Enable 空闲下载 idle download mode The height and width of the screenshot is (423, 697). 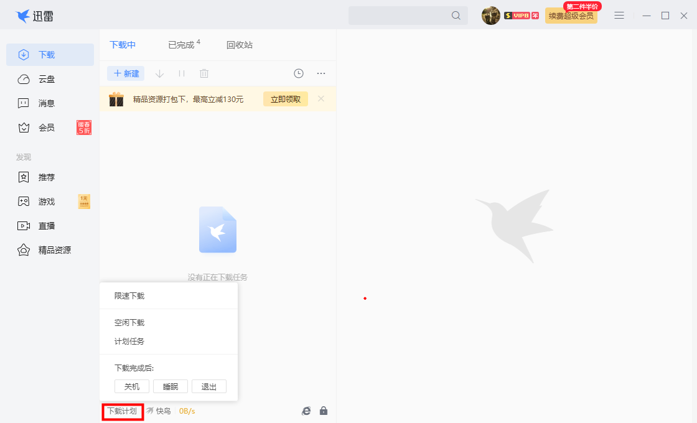131,322
